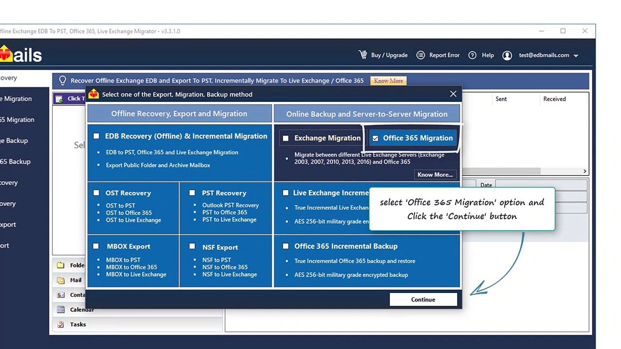Open the test@edbmails.com account dropdown
The height and width of the screenshot is (349, 621).
point(576,56)
